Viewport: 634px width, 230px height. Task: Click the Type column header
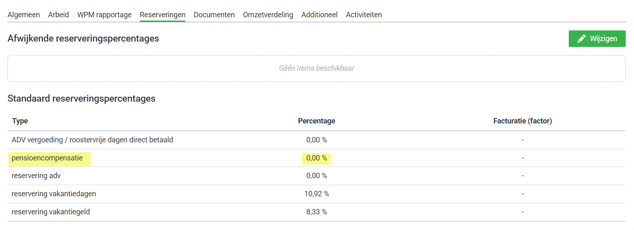20,121
